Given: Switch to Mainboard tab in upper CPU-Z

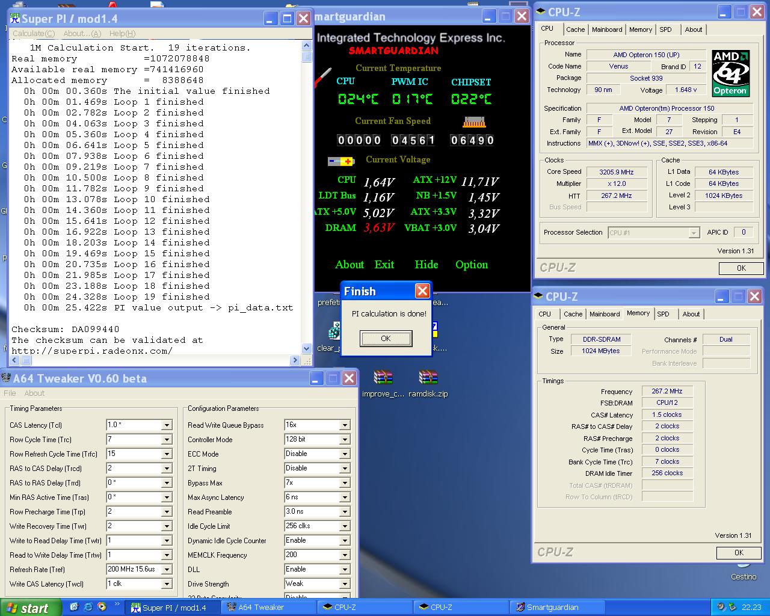Looking at the screenshot, I should [607, 29].
